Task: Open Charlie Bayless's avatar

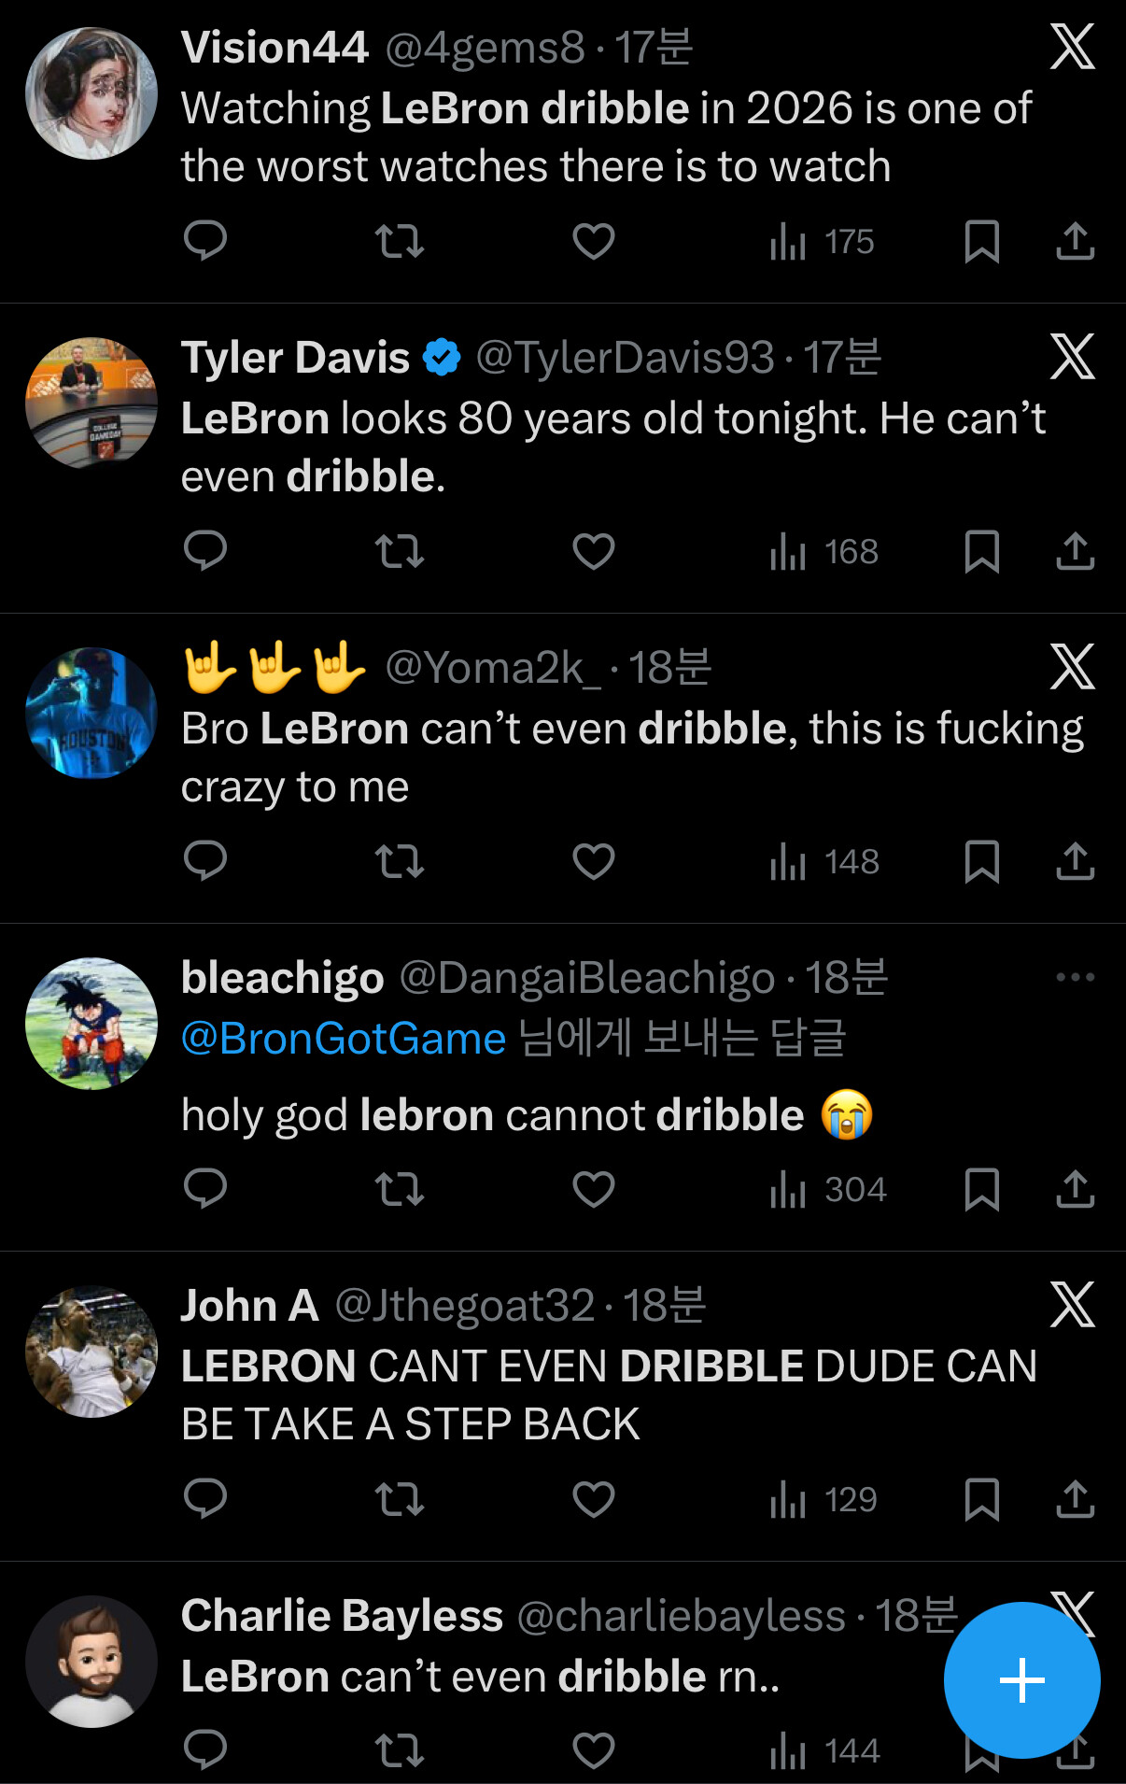Action: 91,1662
